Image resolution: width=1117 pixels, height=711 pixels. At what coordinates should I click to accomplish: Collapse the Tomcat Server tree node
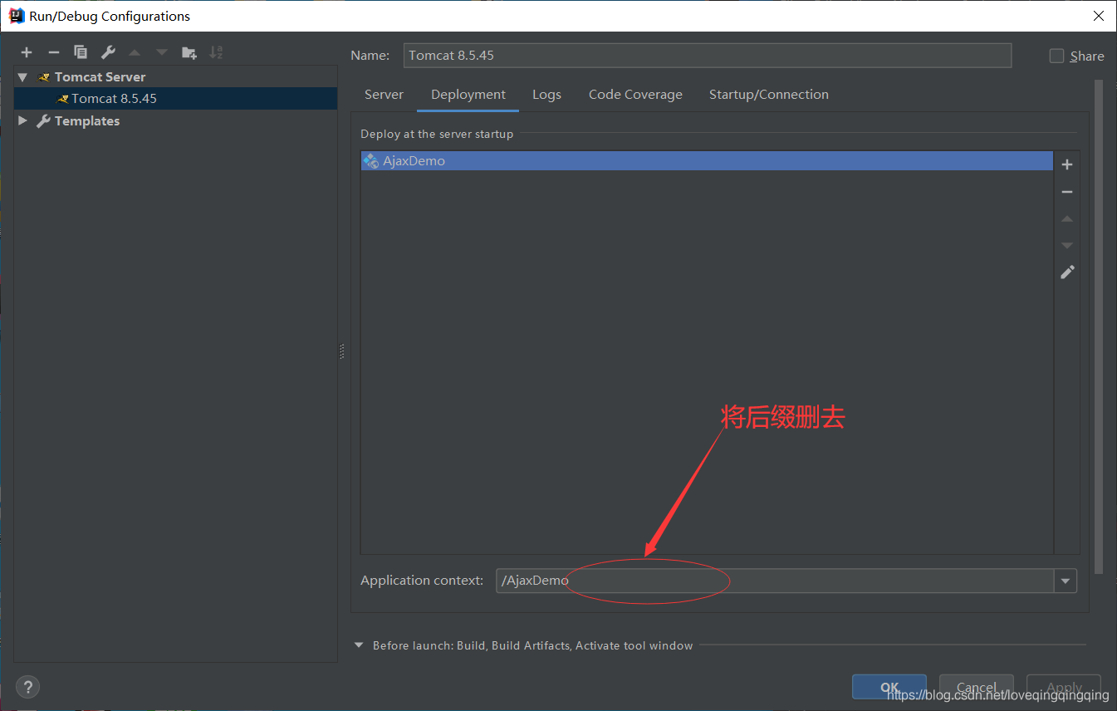[x=22, y=77]
